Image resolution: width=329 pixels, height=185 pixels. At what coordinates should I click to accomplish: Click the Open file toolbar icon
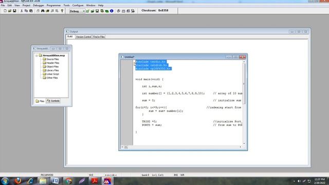[10, 11]
